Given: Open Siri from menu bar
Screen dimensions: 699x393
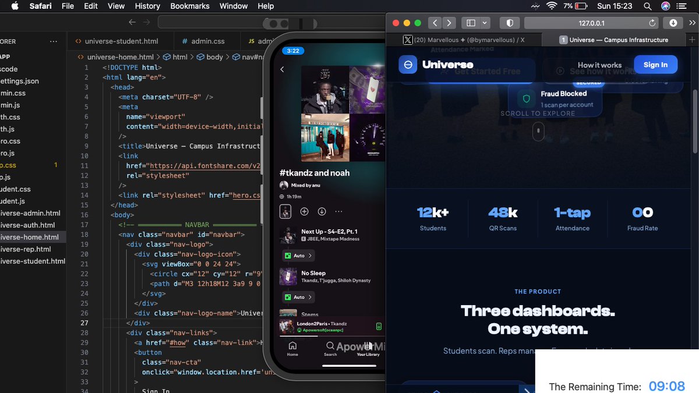Looking at the screenshot, I should tap(666, 6).
